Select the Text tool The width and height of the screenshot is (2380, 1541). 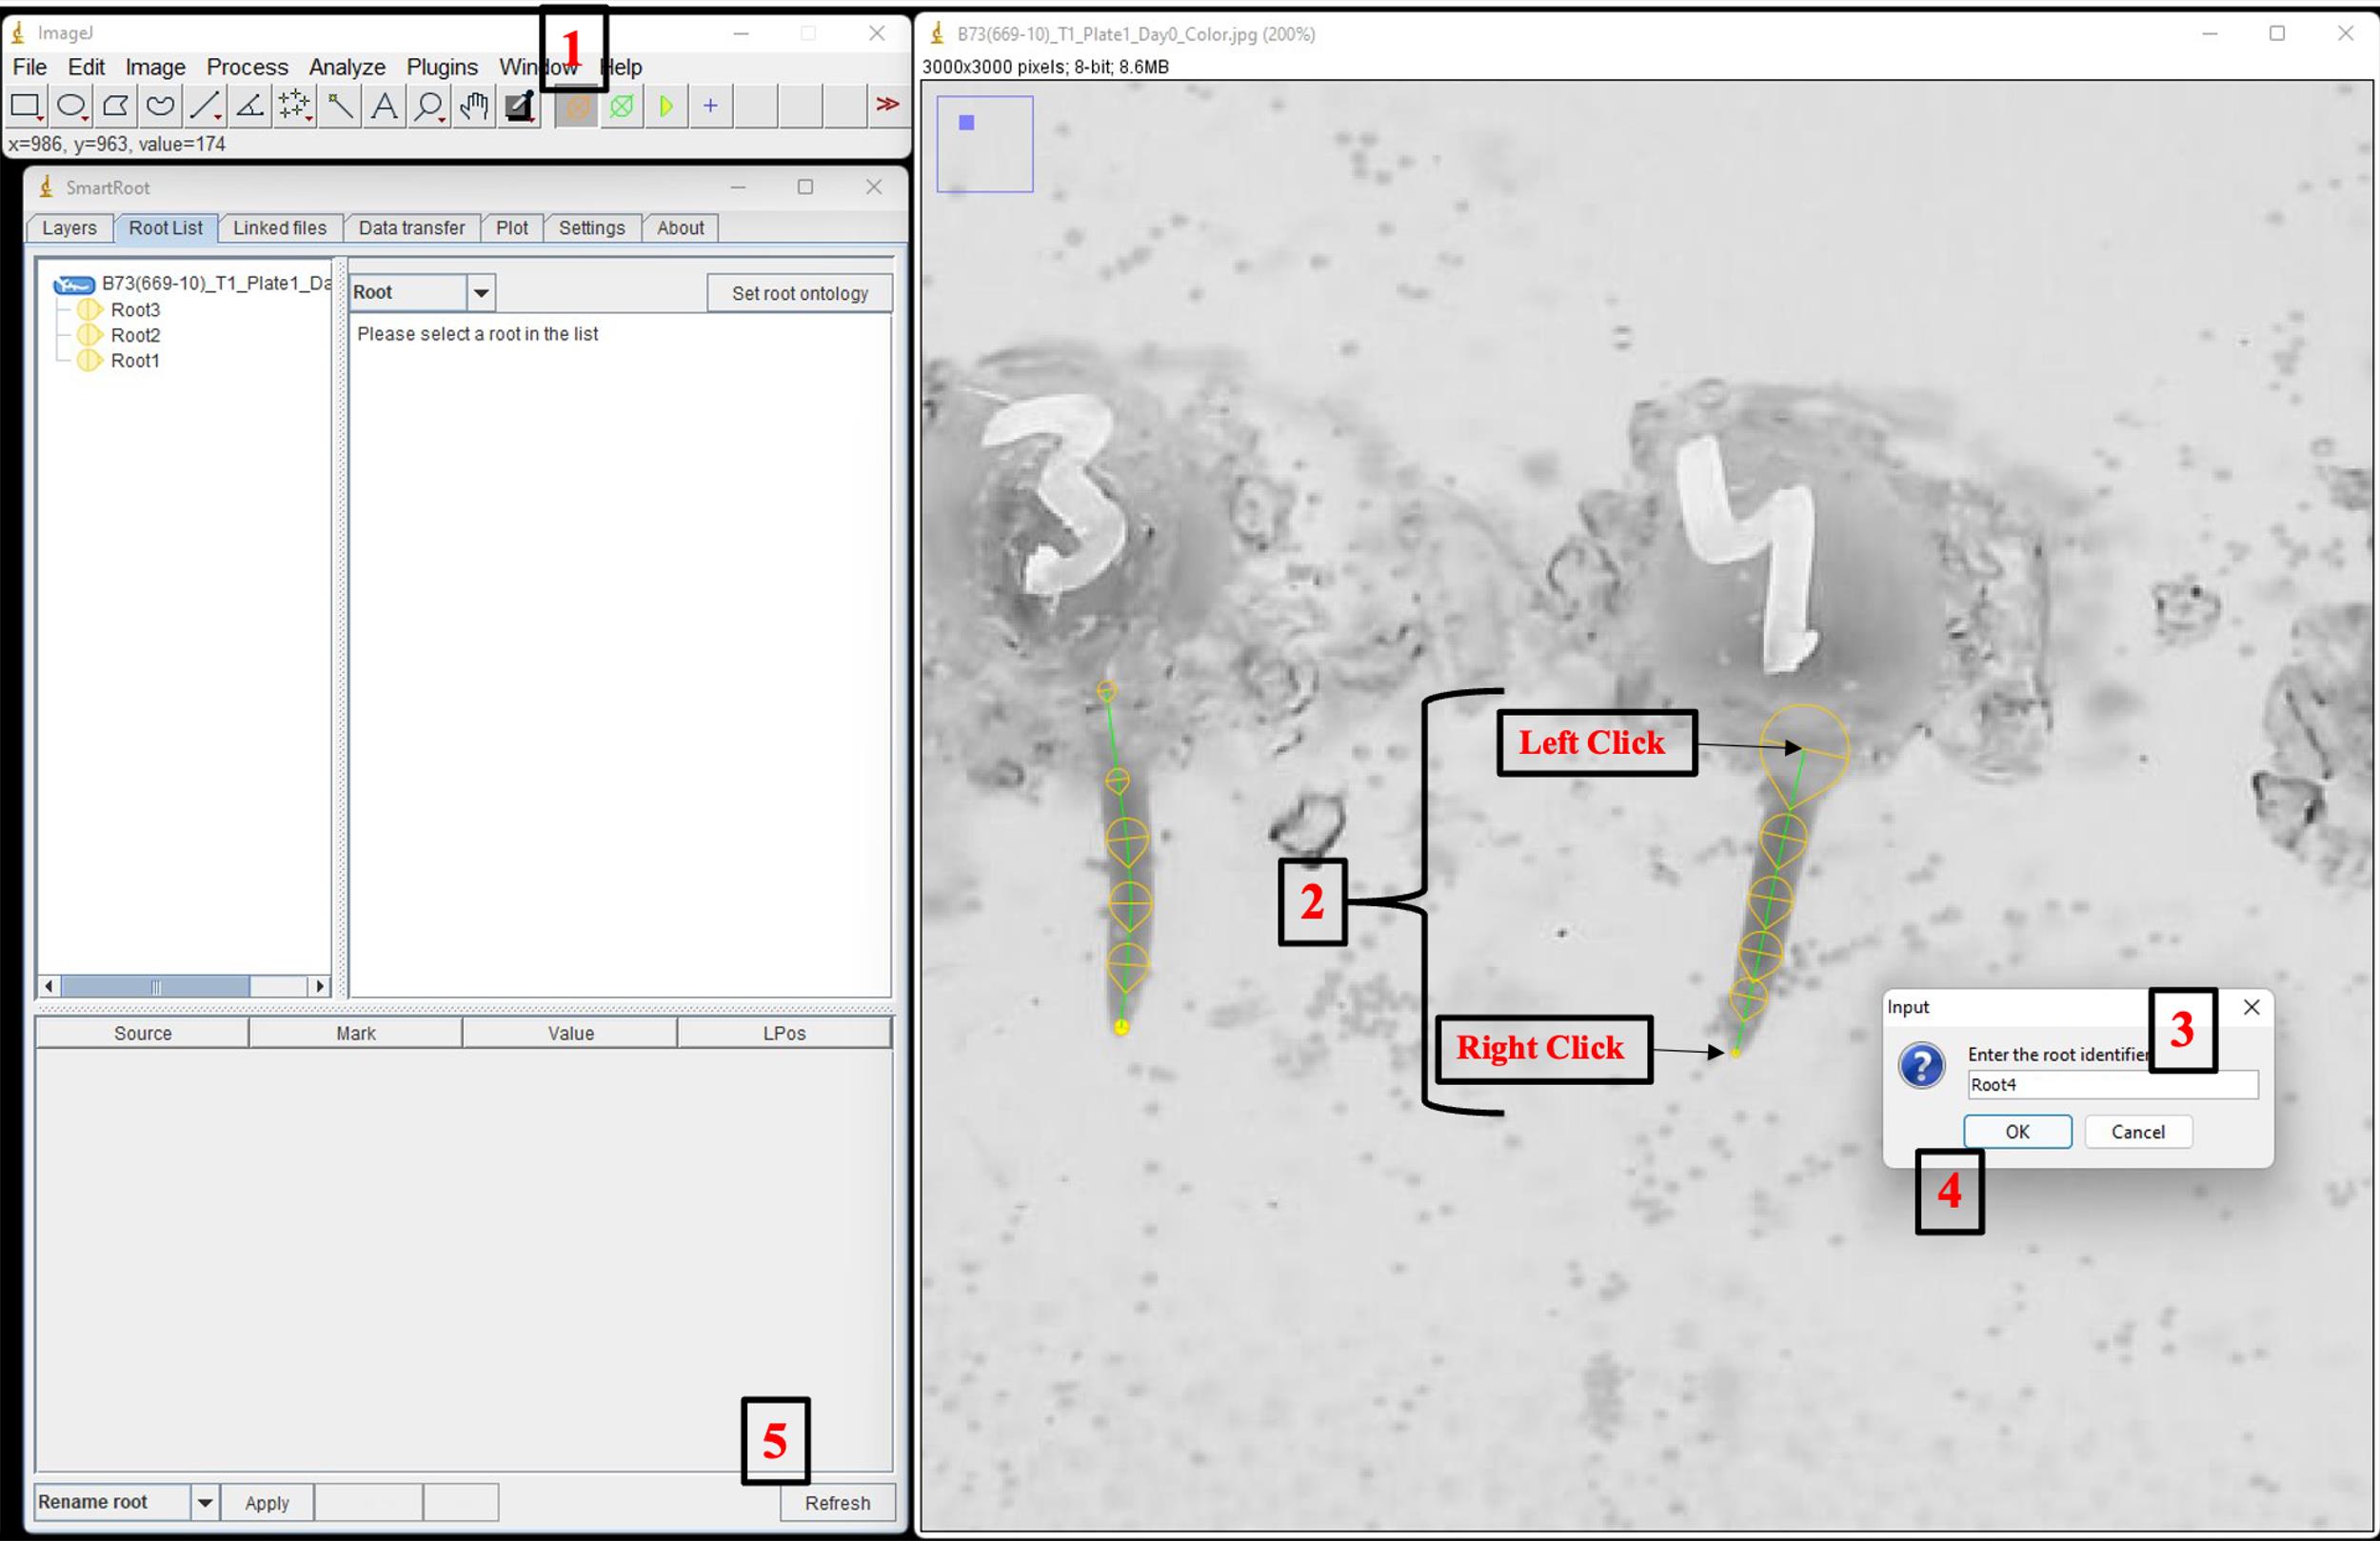click(384, 105)
